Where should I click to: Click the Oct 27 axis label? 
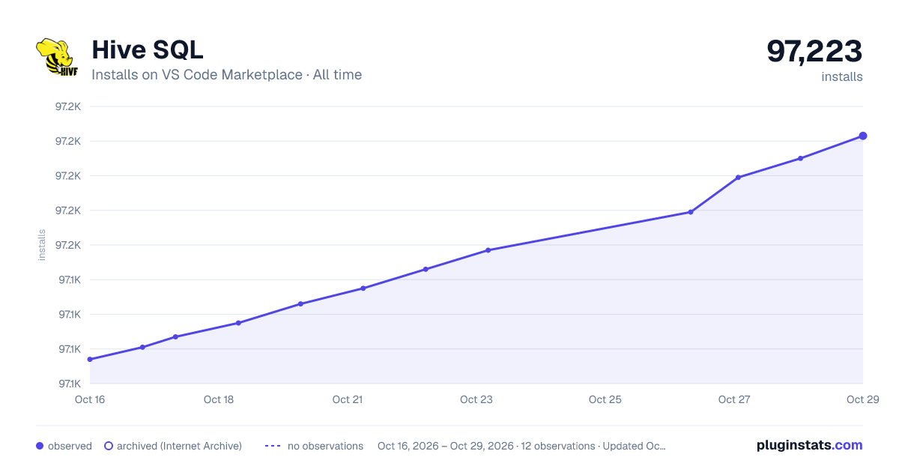point(734,399)
